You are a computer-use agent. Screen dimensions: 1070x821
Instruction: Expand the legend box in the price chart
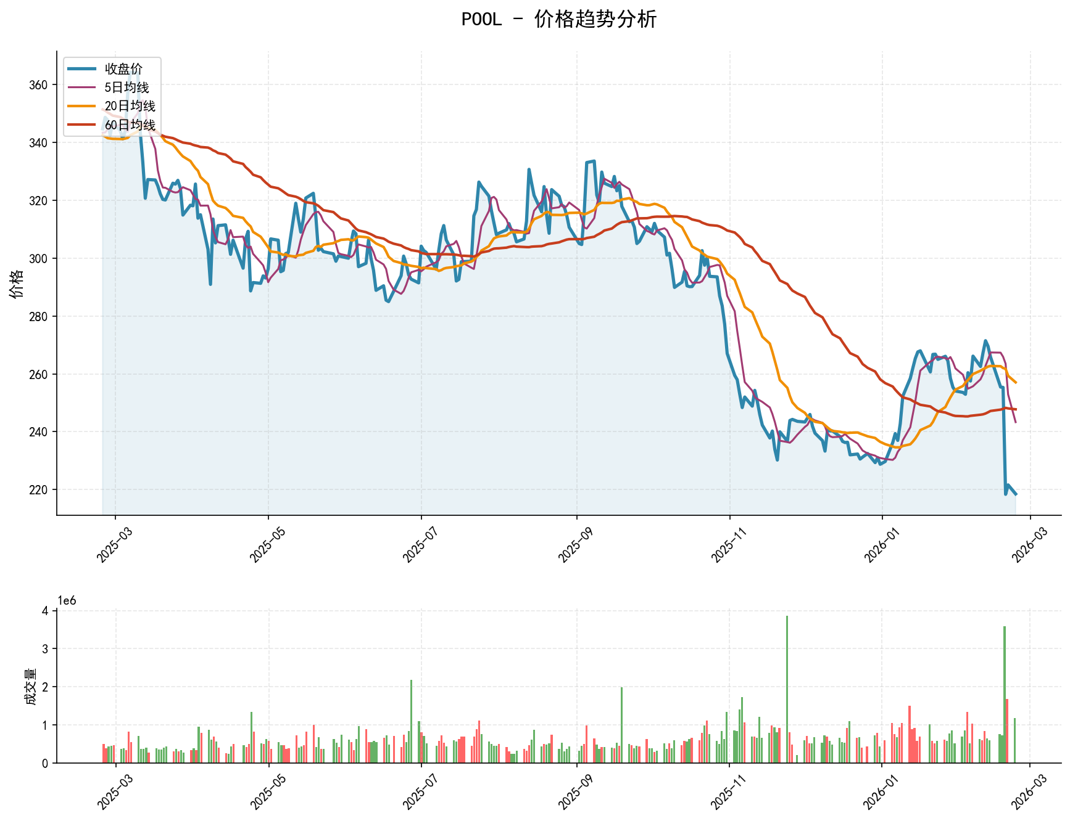pos(111,96)
